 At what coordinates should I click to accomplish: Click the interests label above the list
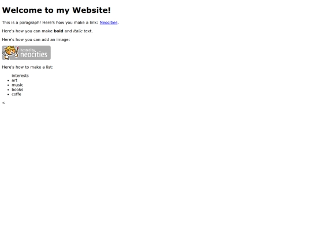pyautogui.click(x=20, y=76)
